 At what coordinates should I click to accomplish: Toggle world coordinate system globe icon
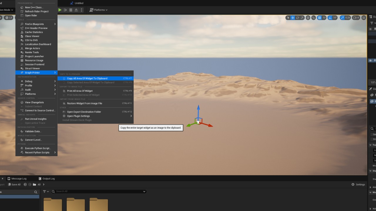(308, 18)
